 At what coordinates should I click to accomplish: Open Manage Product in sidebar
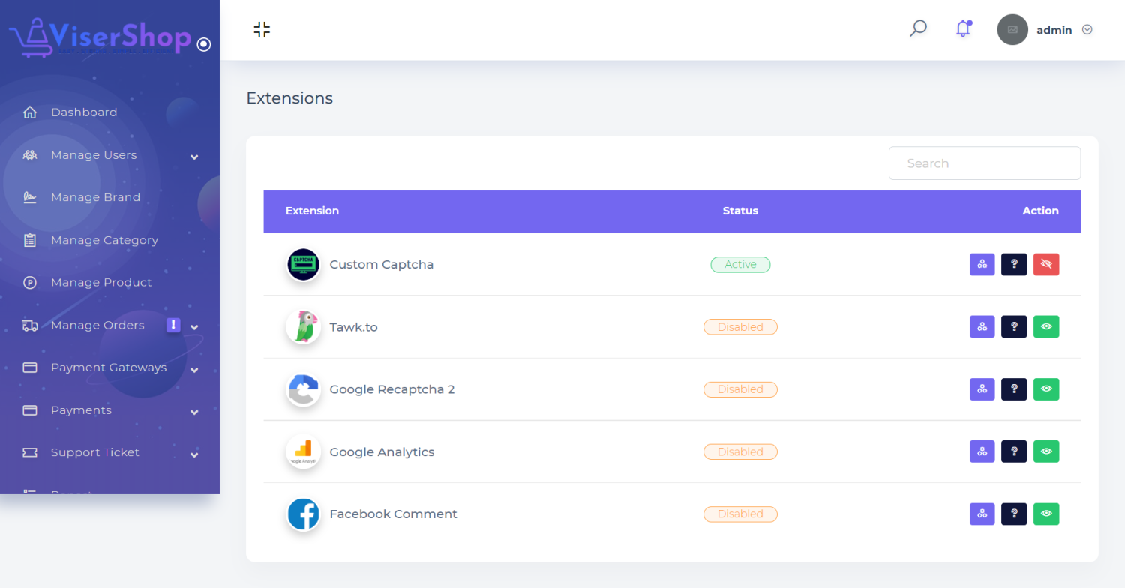(x=100, y=283)
